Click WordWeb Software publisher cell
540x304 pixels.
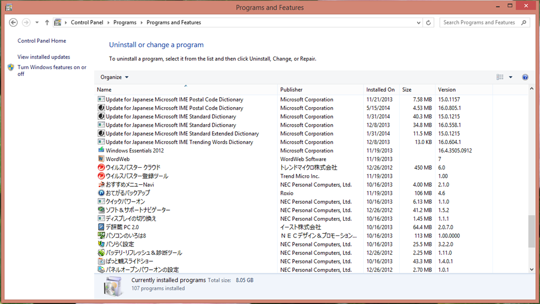coord(303,159)
